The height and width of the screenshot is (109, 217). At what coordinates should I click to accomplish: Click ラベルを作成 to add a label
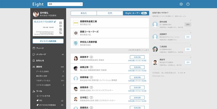(43, 96)
